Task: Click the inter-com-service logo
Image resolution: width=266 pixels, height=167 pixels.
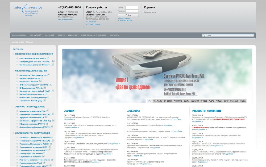Action: point(28,11)
